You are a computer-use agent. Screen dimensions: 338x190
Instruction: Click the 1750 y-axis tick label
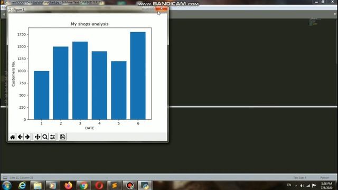(x=22, y=34)
